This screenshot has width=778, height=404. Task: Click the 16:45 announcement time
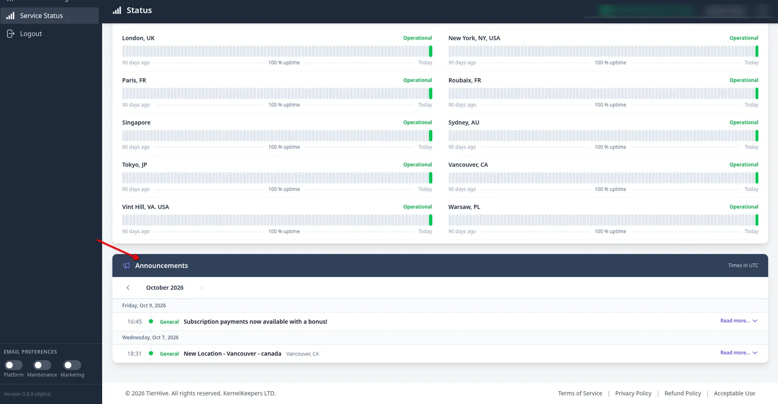click(x=135, y=322)
